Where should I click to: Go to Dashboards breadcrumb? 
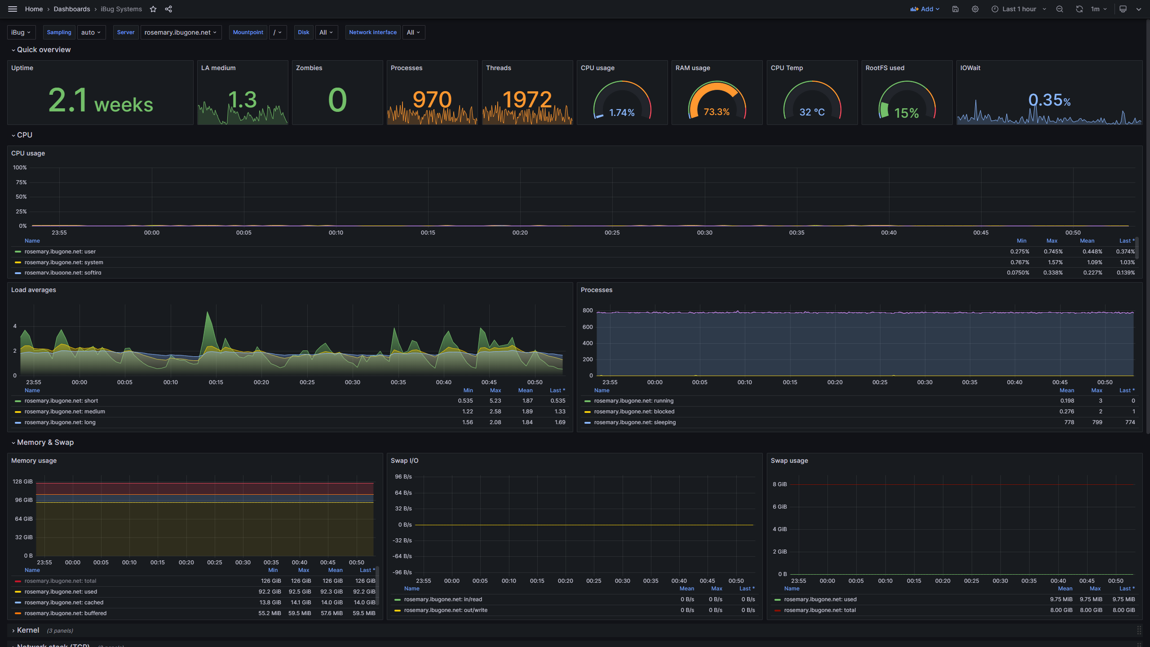(x=72, y=9)
